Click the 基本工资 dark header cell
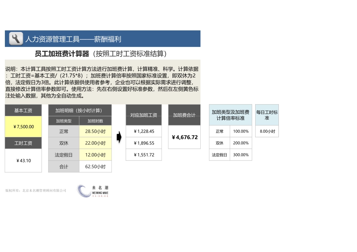Image resolution: width=357 pixels, height=252 pixels. (23, 110)
